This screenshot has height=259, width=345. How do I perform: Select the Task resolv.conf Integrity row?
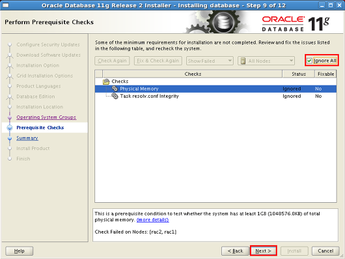(215, 96)
